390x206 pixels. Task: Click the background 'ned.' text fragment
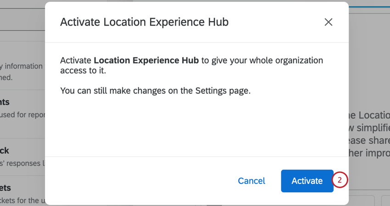pos(6,77)
